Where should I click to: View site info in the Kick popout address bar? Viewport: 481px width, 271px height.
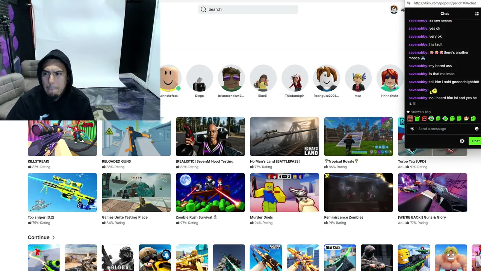pos(409,3)
